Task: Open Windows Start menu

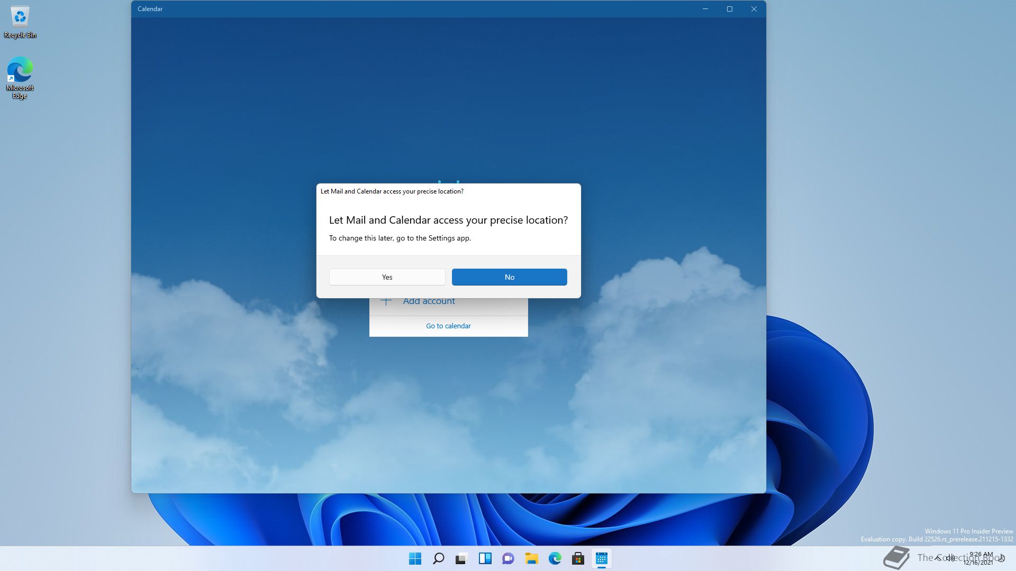Action: click(x=415, y=558)
